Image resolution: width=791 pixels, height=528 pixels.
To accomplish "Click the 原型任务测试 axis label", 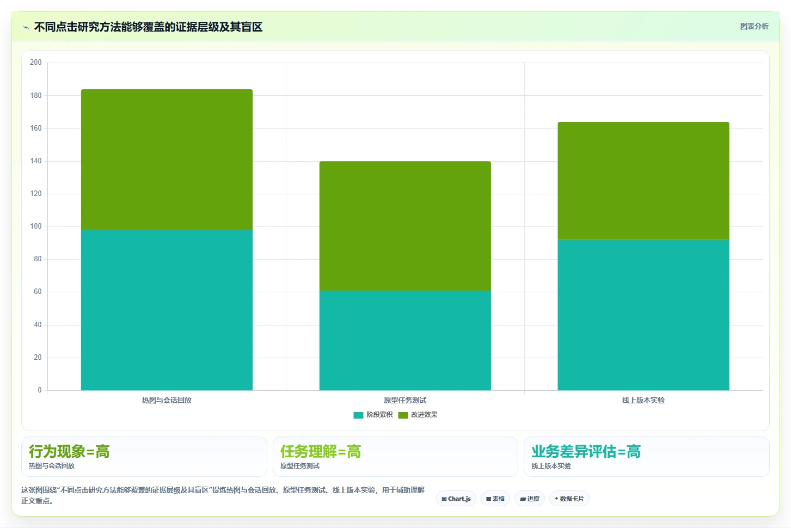I will 405,400.
